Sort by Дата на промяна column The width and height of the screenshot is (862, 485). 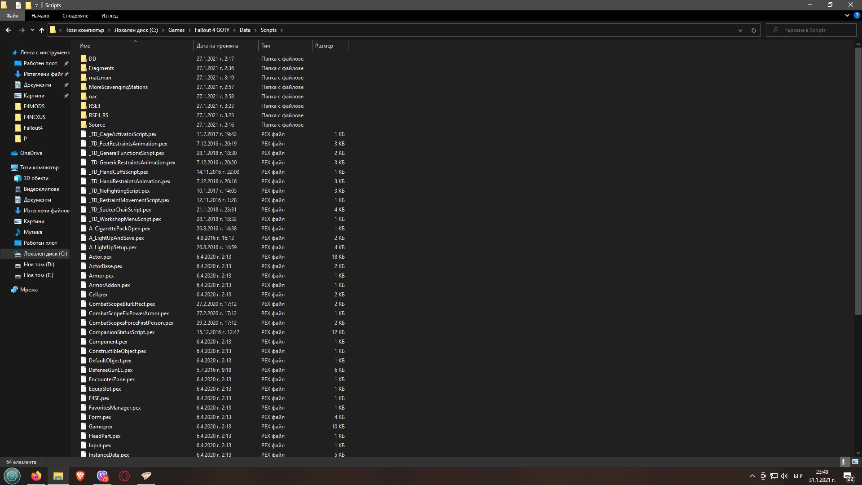pos(226,45)
